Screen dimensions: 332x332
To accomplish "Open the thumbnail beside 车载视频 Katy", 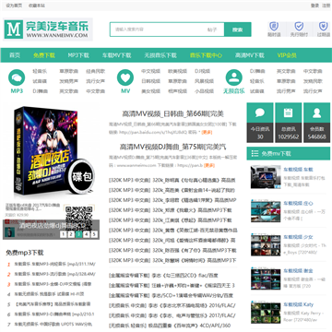I will coord(266,312).
